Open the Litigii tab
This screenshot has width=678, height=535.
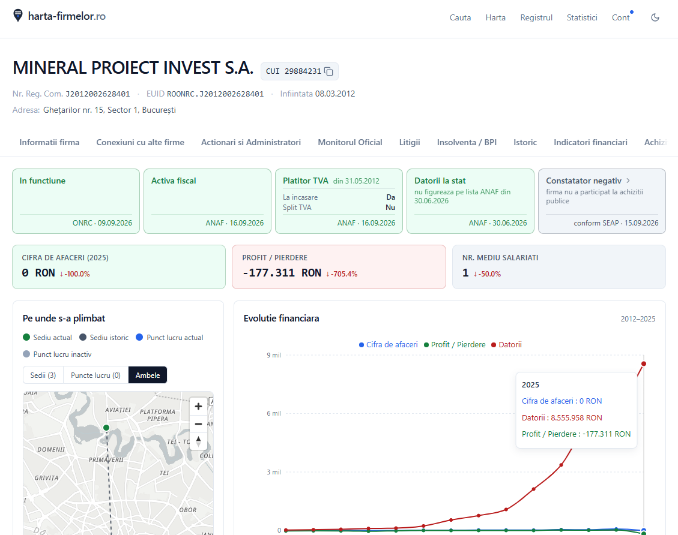point(410,142)
